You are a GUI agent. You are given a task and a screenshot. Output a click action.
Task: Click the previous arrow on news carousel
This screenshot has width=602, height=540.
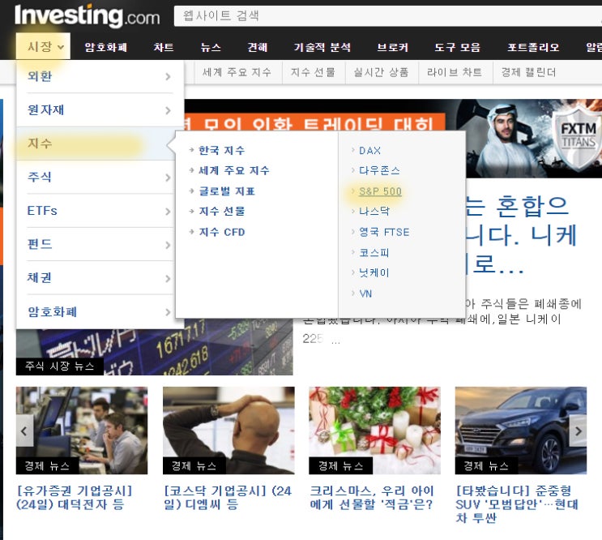pos(24,431)
